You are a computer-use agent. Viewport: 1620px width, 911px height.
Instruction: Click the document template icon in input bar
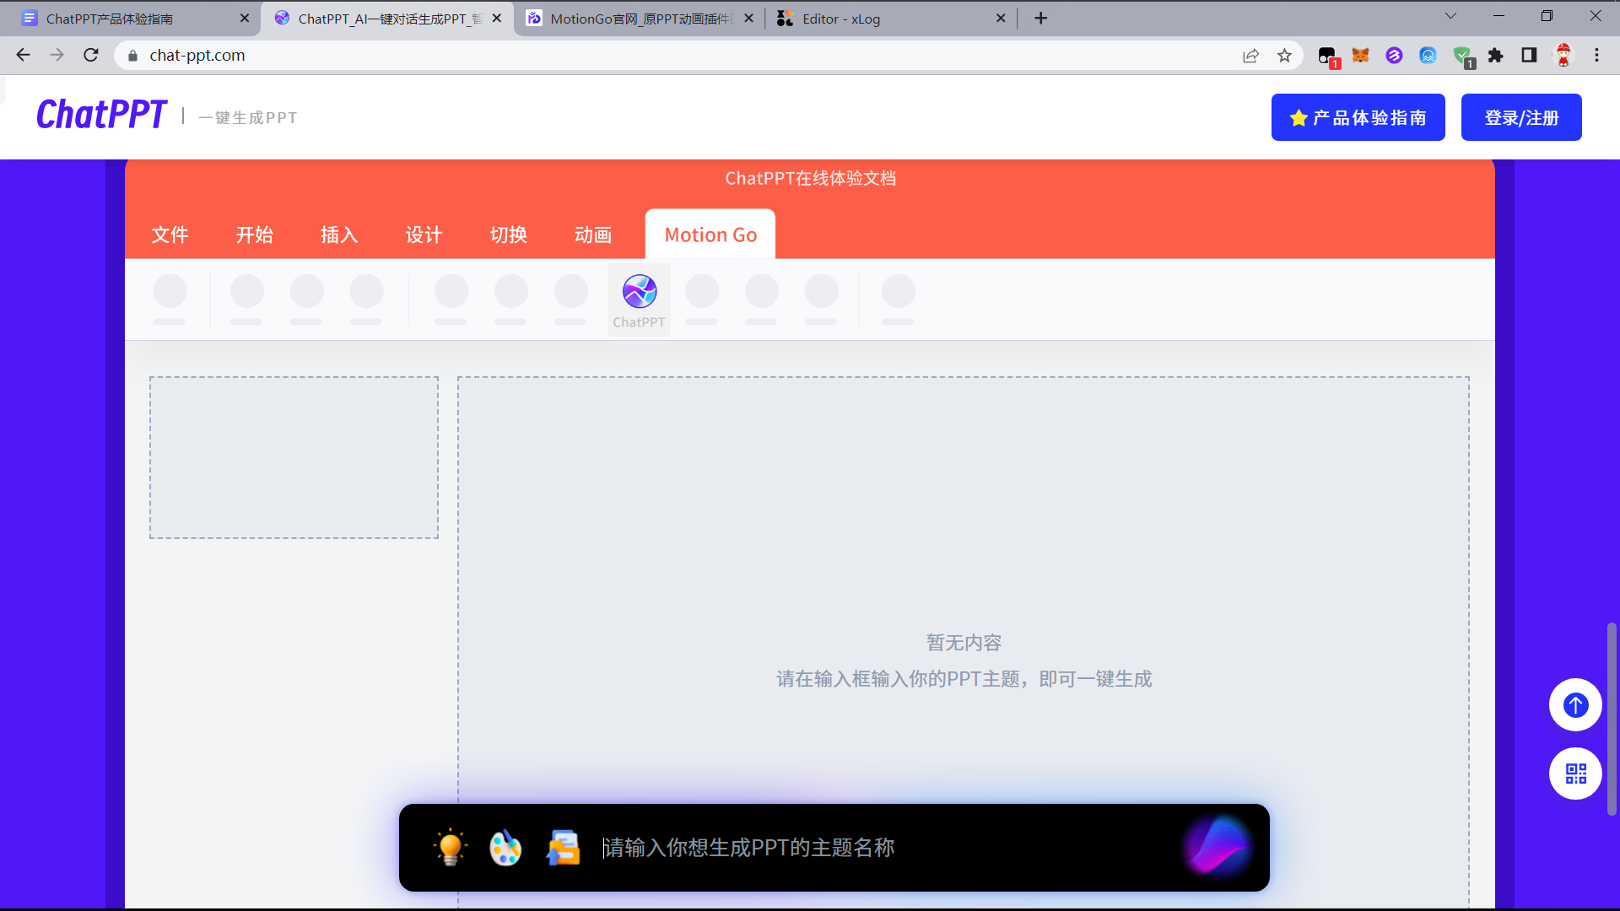(563, 848)
